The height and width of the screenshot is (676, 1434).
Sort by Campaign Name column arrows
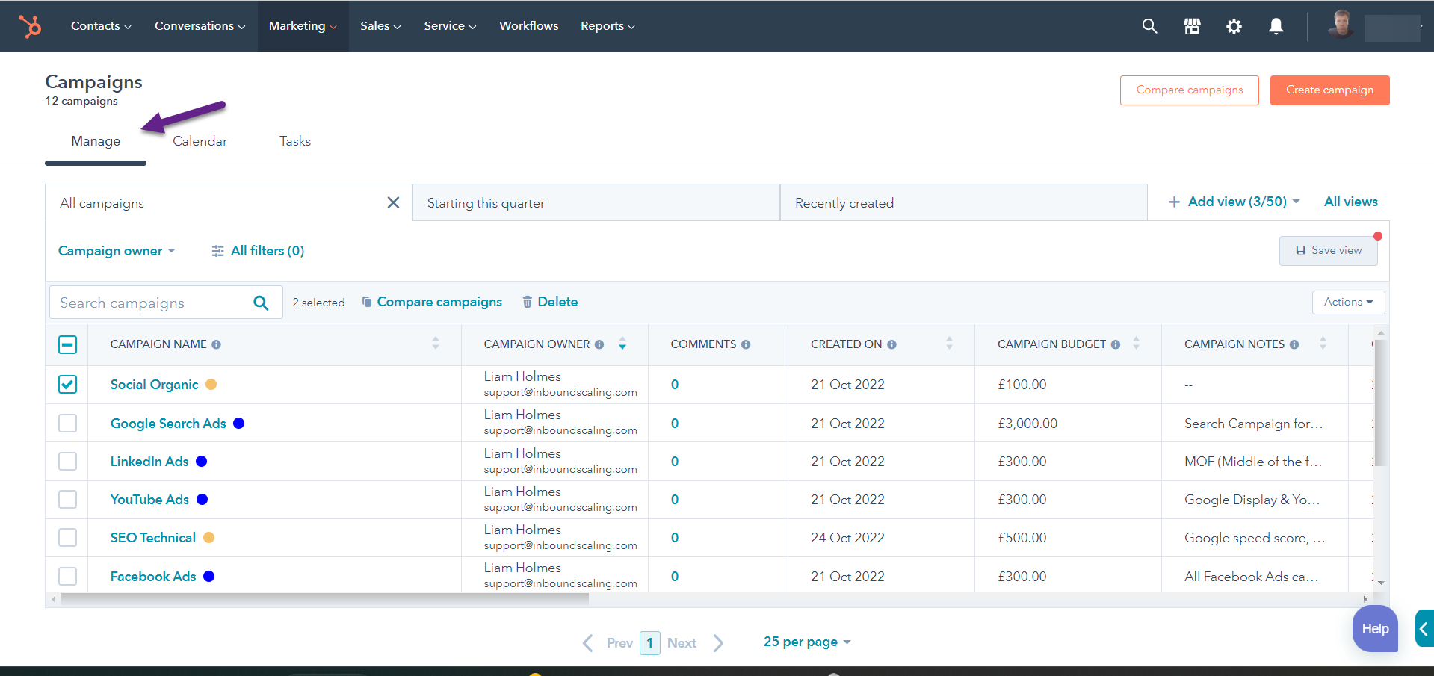[436, 344]
